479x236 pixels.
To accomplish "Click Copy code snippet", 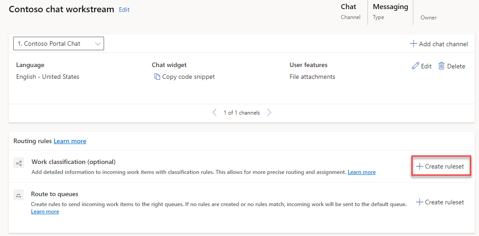I will pos(185,77).
